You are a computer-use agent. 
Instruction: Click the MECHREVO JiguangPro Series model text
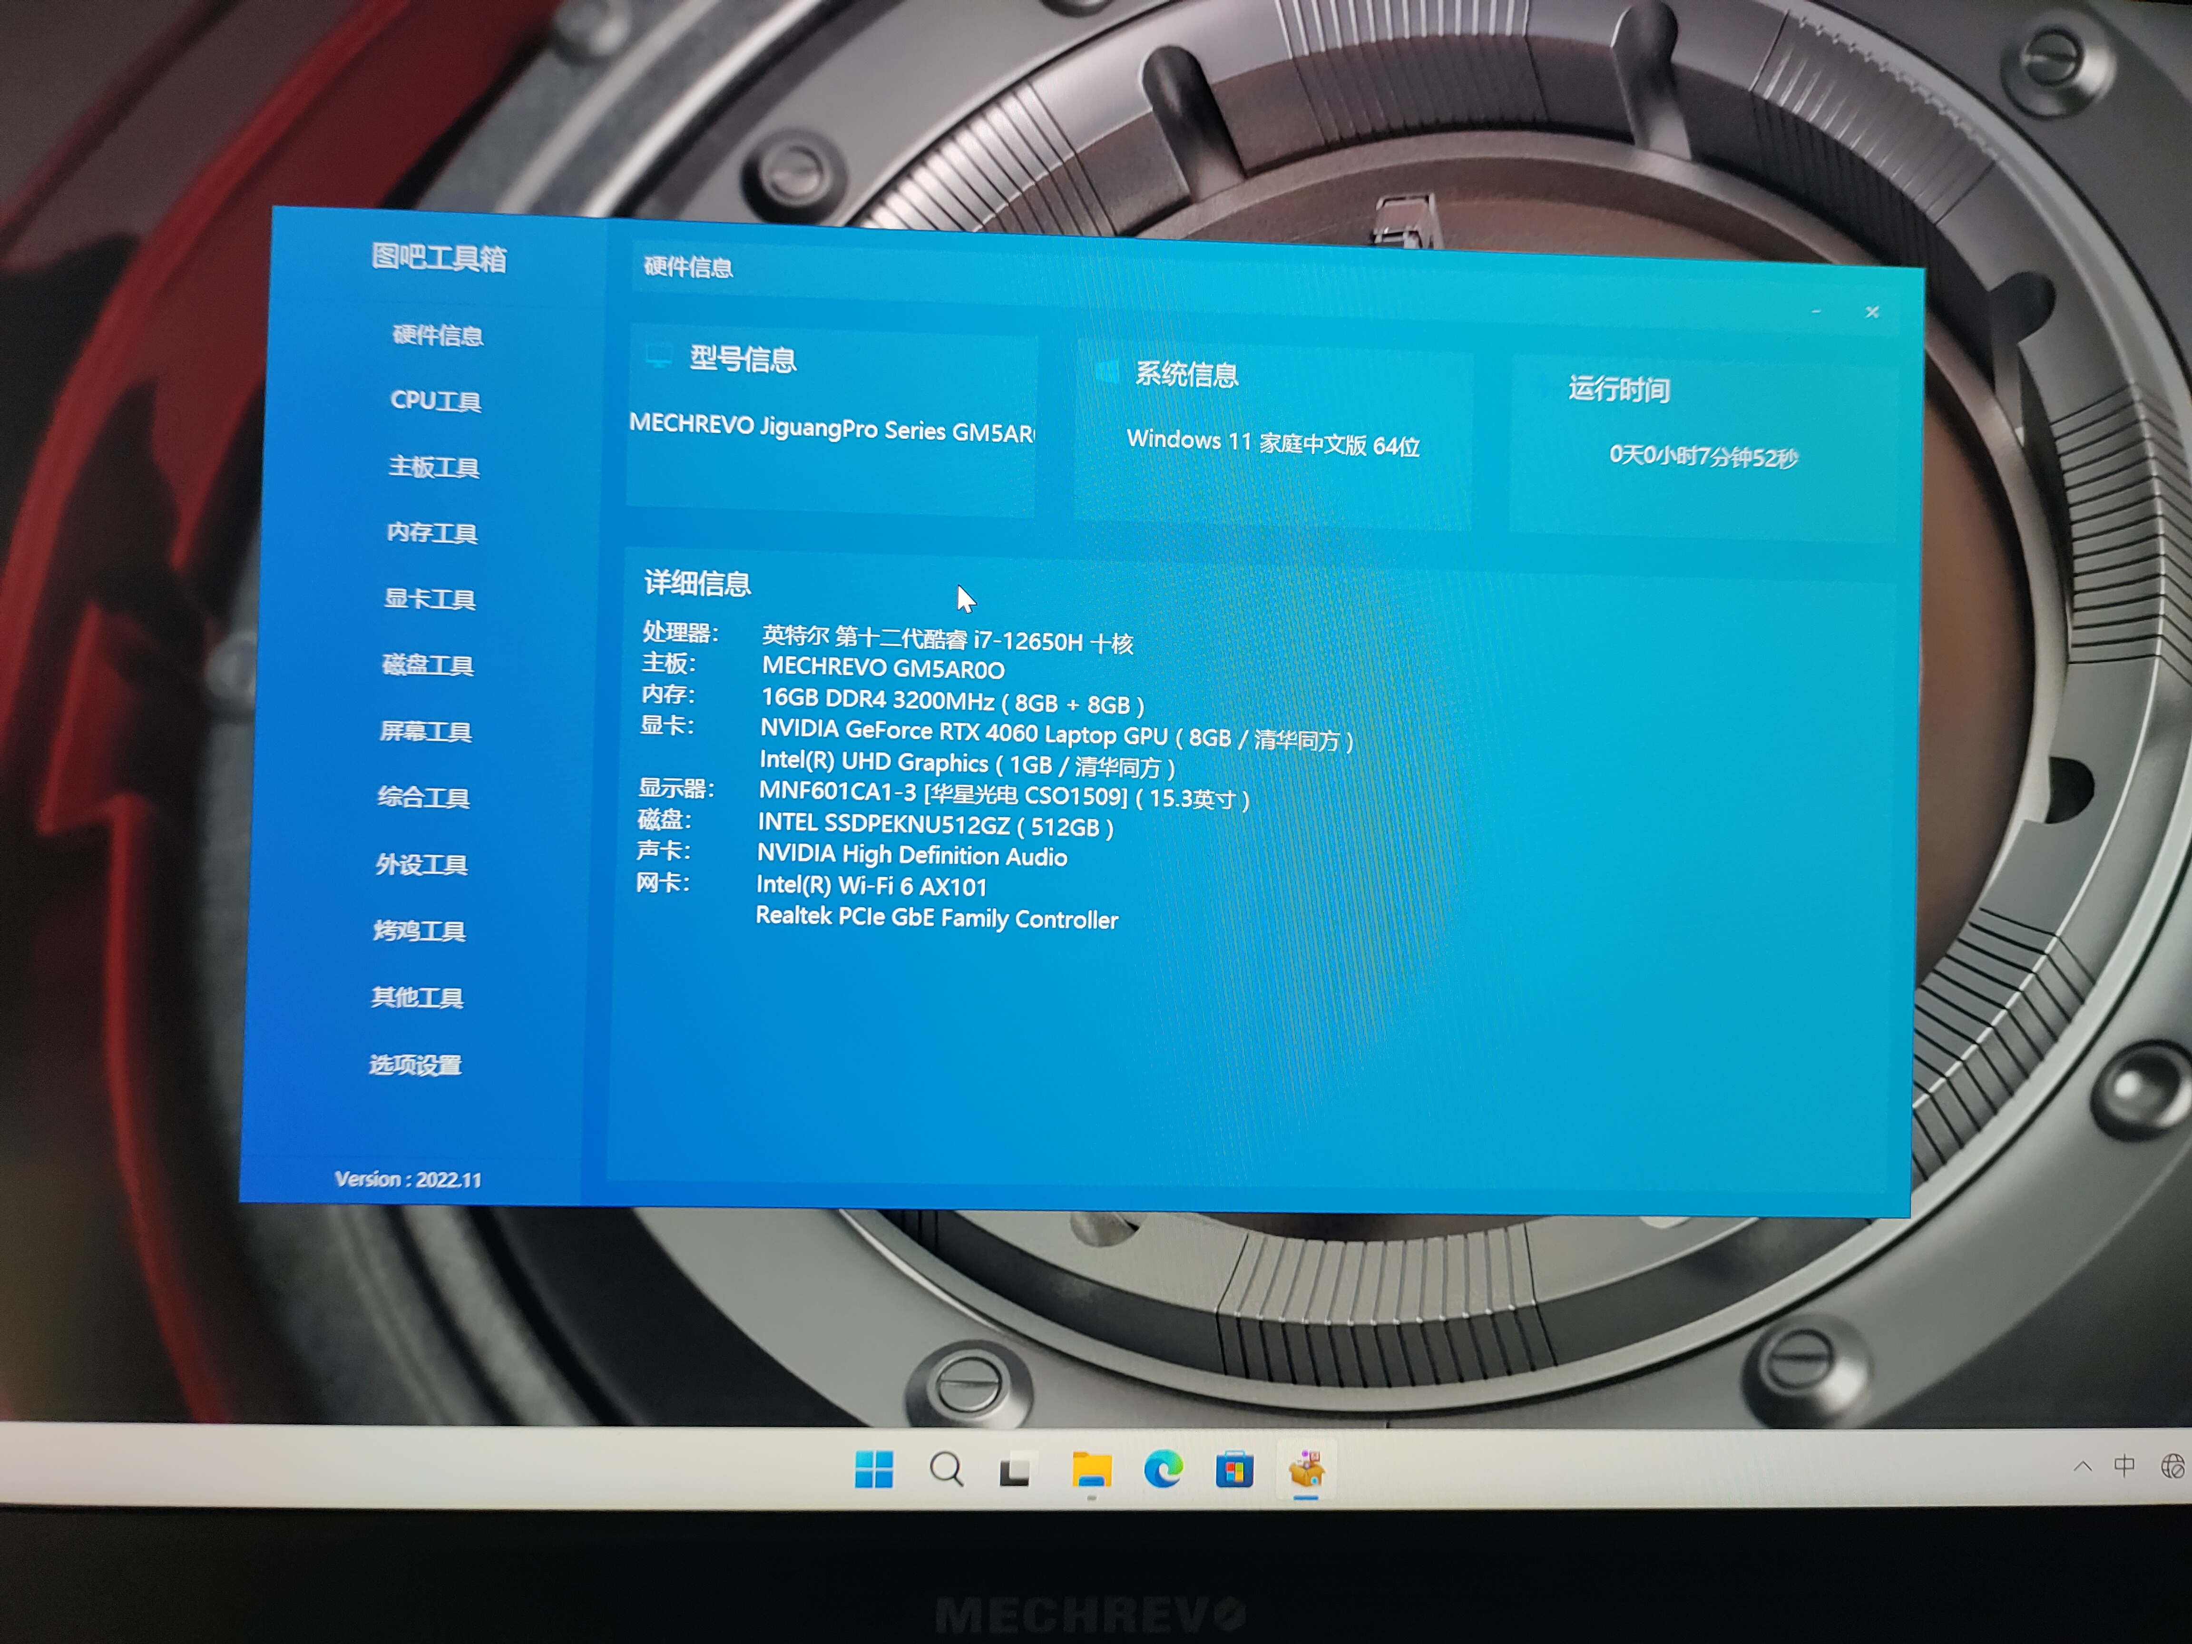pos(832,428)
